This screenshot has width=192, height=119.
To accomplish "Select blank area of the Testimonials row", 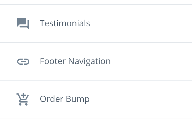I will tap(141, 23).
